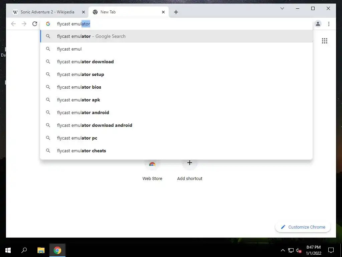Viewport: 342px width, 257px height.
Task: Select 'flycast emulator - Google Search' suggestion
Action: (176, 36)
